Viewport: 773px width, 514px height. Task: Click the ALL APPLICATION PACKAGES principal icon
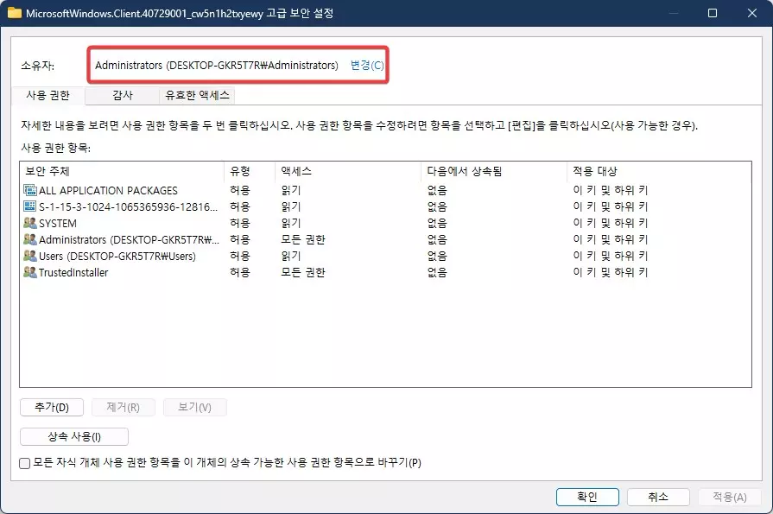[30, 190]
